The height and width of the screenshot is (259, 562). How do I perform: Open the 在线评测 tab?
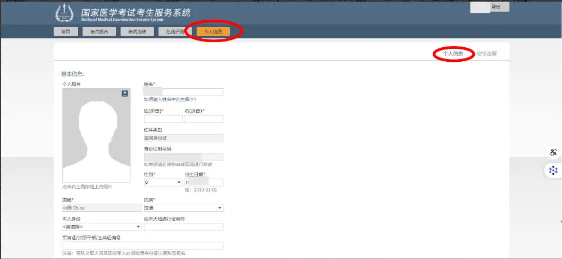[175, 31]
